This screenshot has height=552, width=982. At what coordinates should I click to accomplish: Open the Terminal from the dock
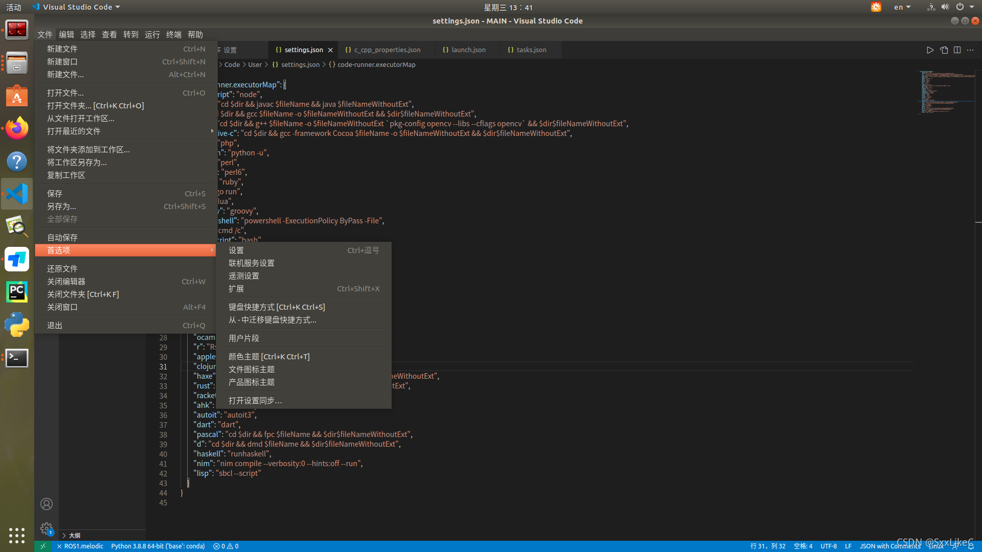(x=17, y=358)
